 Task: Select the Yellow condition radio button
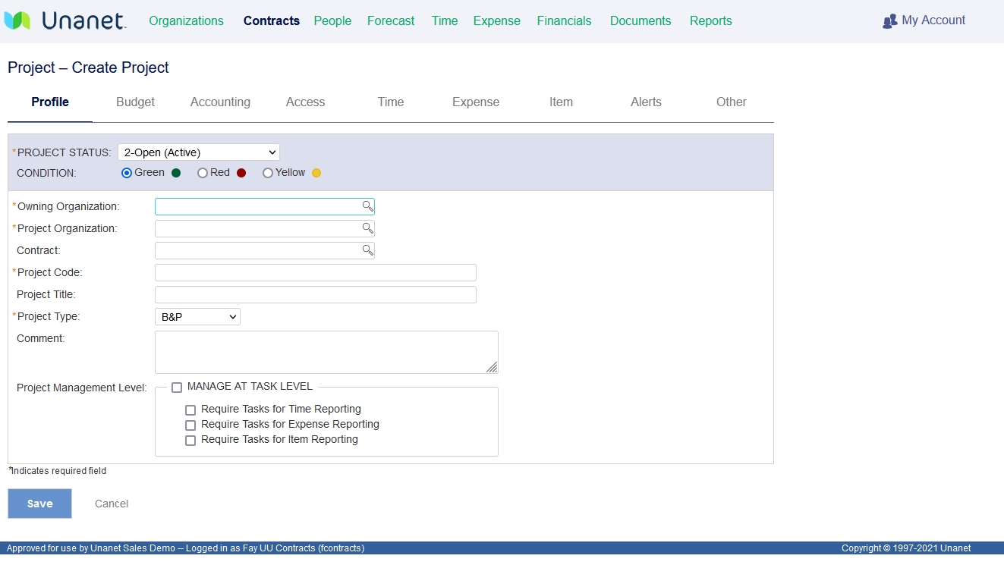[x=267, y=172]
